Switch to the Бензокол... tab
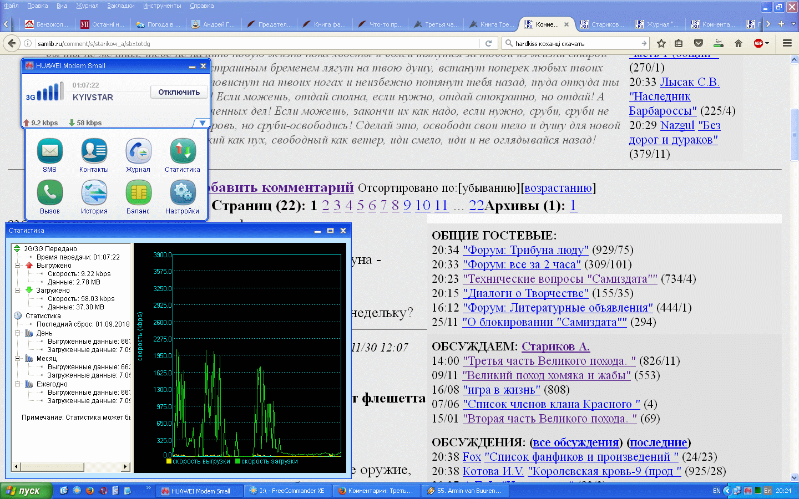The width and height of the screenshot is (799, 499). pyautogui.click(x=47, y=24)
